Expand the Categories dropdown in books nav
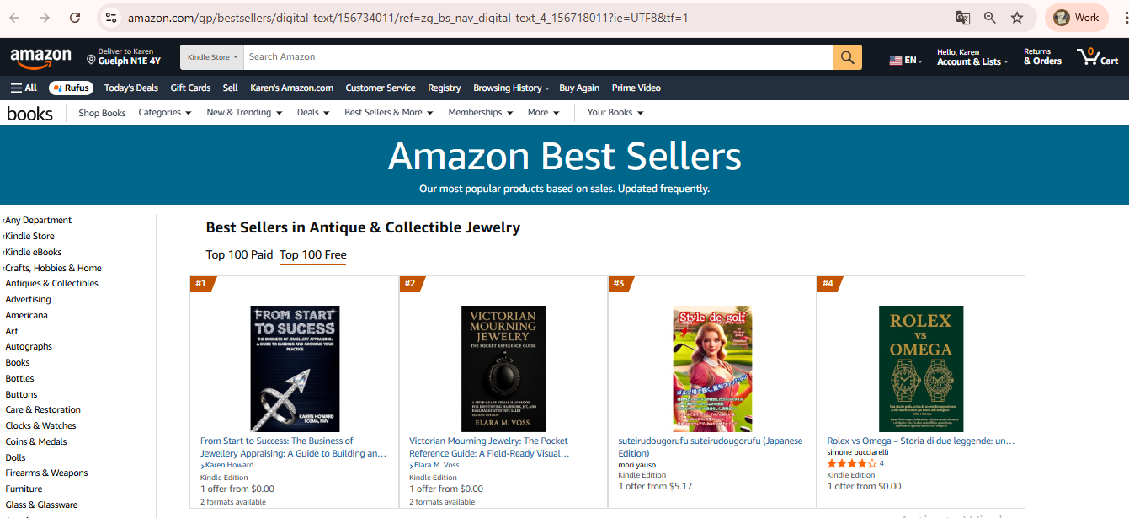Image resolution: width=1129 pixels, height=518 pixels. coord(165,113)
